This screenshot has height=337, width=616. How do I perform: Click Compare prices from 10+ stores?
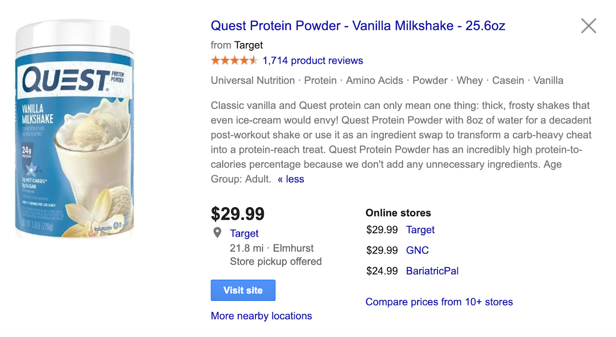439,302
